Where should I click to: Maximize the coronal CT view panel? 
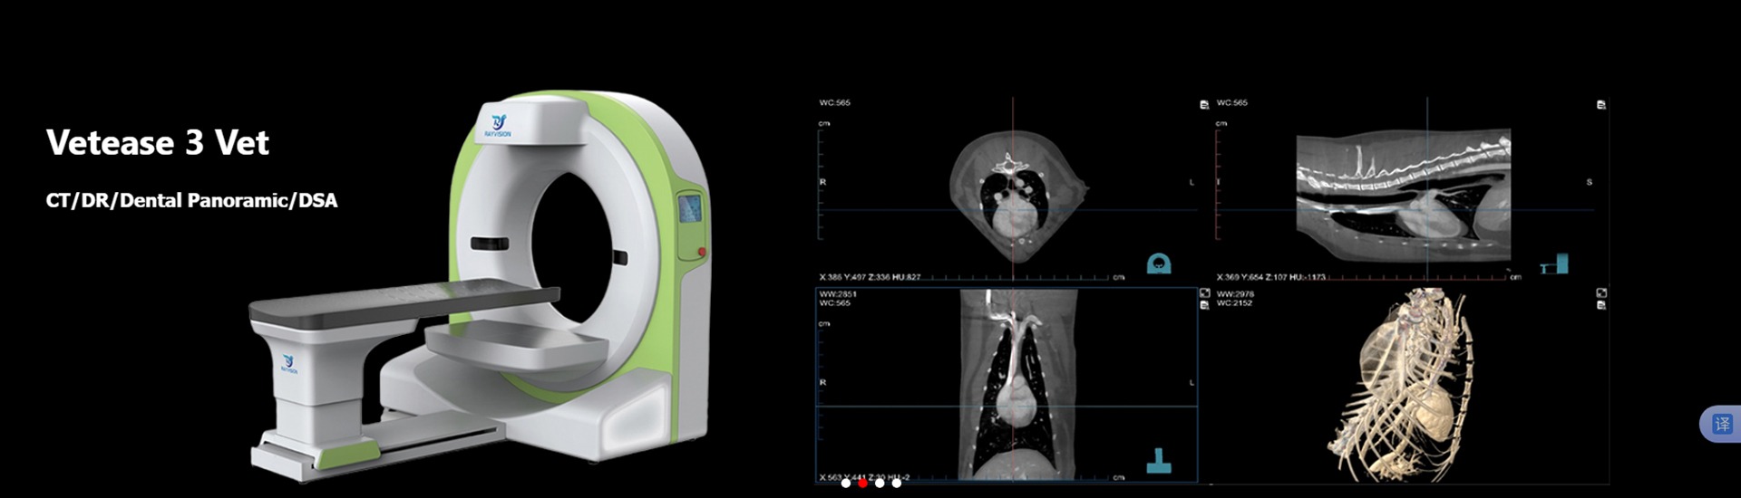coord(1205,293)
